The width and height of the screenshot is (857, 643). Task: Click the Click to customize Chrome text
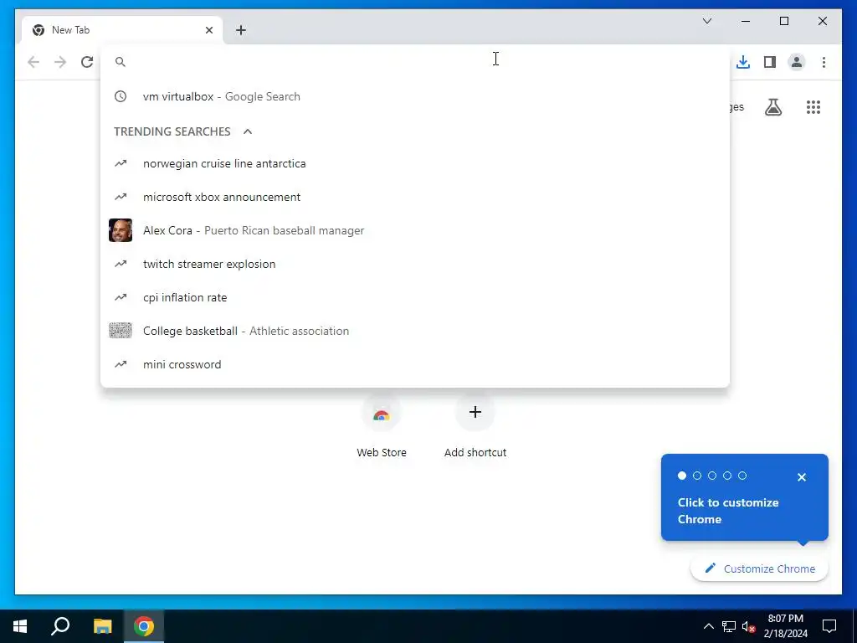pyautogui.click(x=728, y=511)
